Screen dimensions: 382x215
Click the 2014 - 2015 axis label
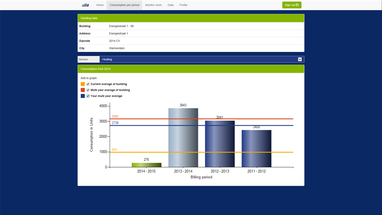pos(146,171)
